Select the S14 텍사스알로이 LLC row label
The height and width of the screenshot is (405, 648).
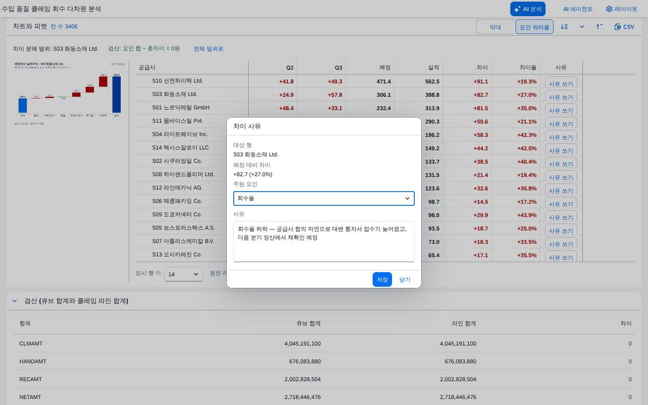click(x=180, y=147)
